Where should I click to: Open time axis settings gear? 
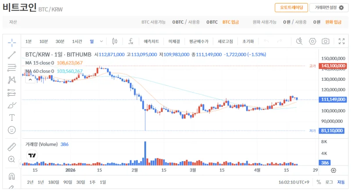[x=333, y=170]
